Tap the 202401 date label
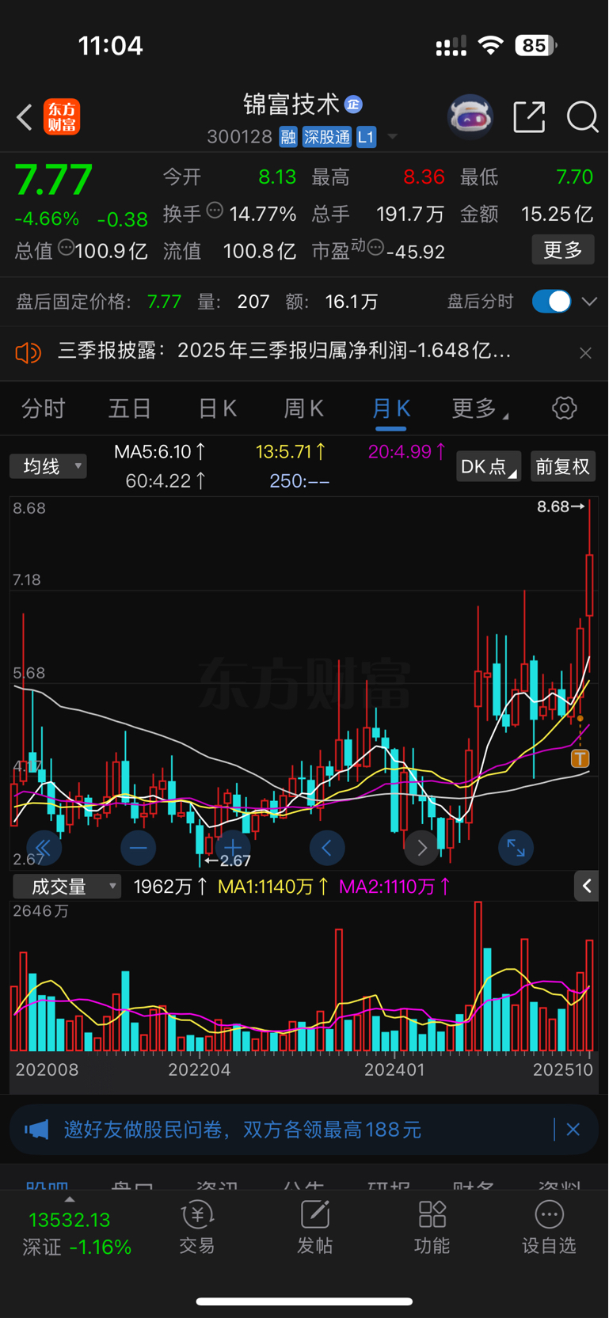The image size is (609, 1318). (394, 1070)
